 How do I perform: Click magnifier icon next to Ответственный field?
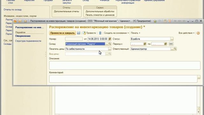pos(175,49)
